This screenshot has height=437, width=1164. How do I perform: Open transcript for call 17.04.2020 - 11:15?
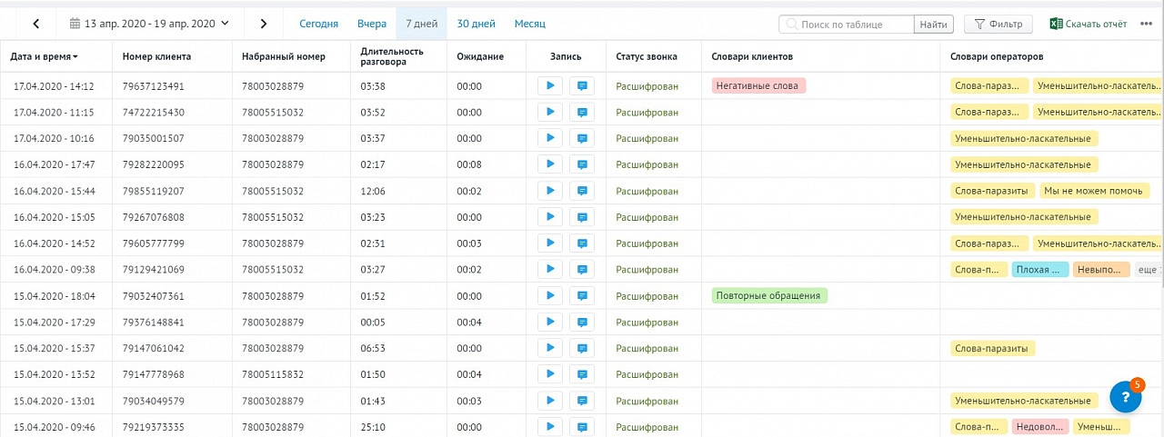coord(582,113)
